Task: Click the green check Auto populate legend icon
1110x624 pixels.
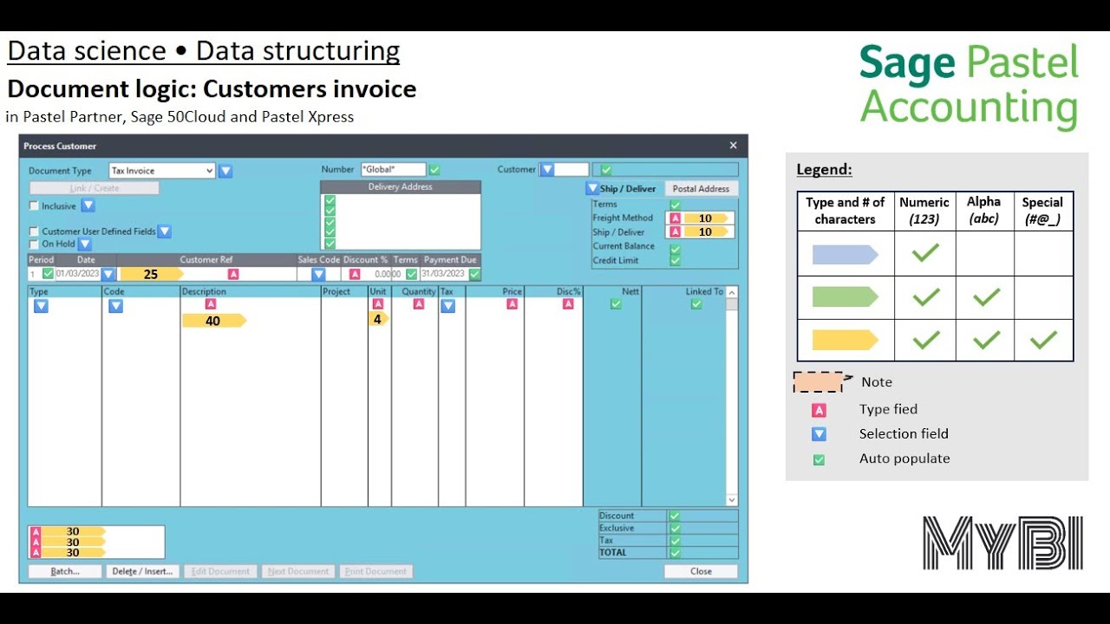Action: [819, 459]
